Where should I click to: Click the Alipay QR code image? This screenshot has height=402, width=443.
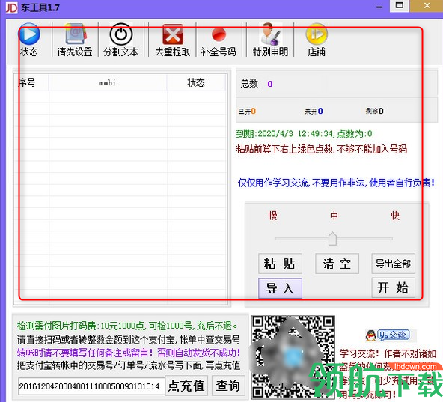pos(293,357)
